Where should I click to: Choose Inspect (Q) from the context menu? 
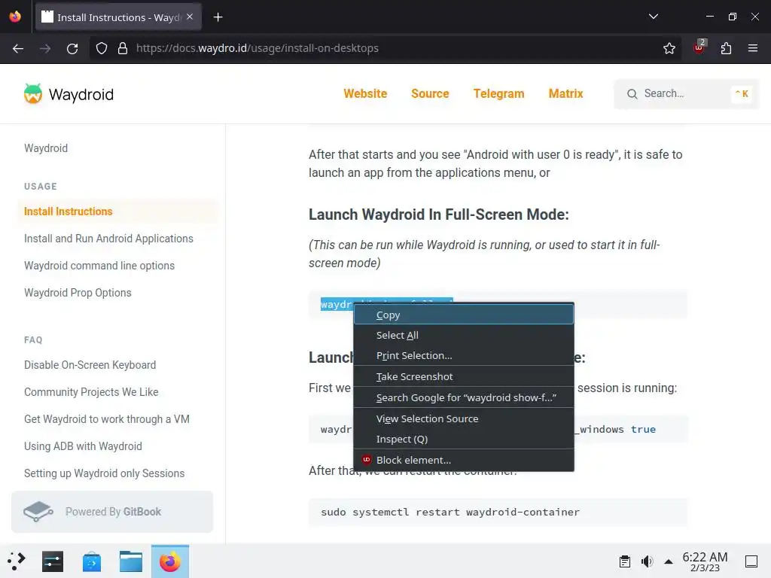[464, 439]
